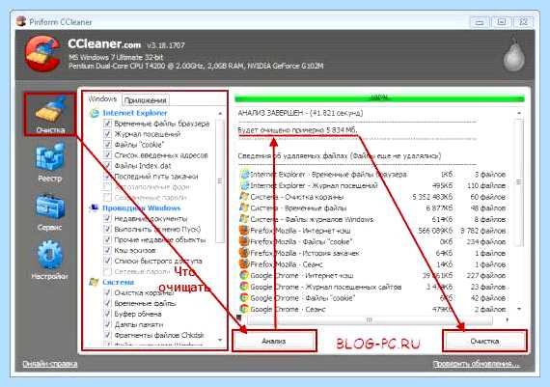Click Chrome icon for Журнал посещенных сайтов
Screen dimensions: 550x387
click(x=244, y=287)
